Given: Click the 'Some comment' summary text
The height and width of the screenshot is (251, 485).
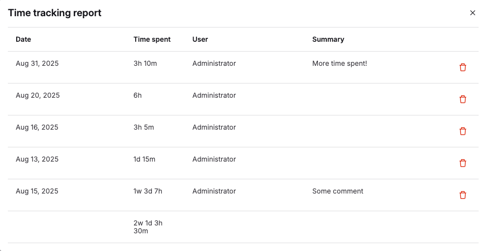Looking at the screenshot, I should pyautogui.click(x=338, y=191).
